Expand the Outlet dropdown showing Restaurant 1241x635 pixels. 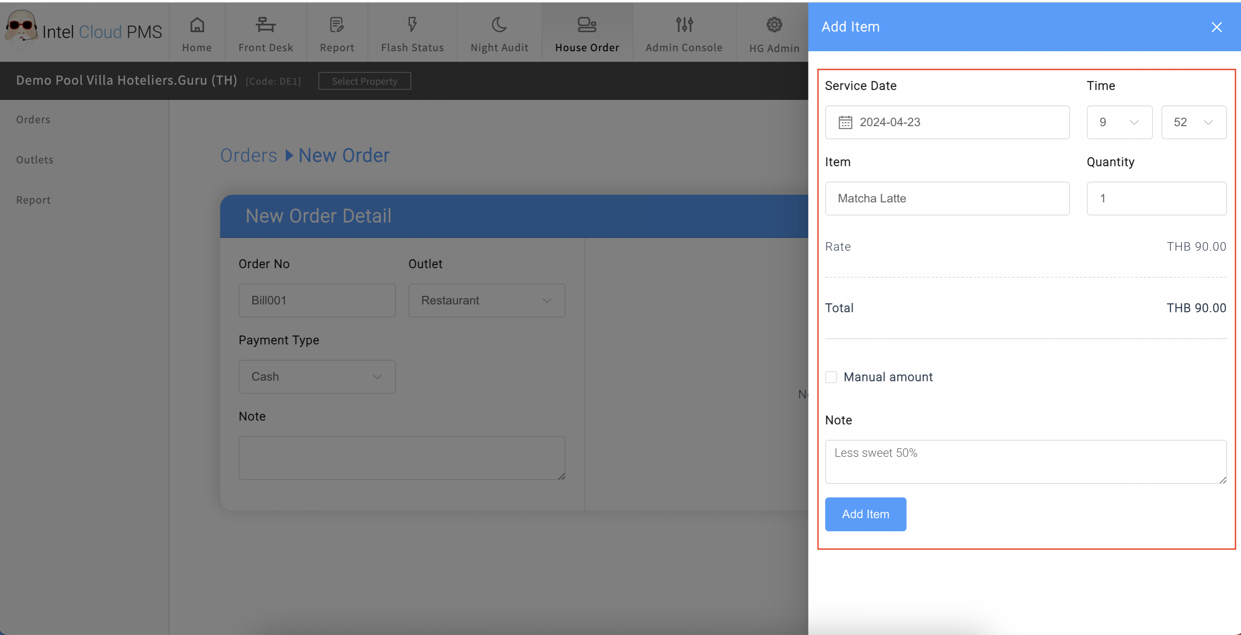(487, 301)
